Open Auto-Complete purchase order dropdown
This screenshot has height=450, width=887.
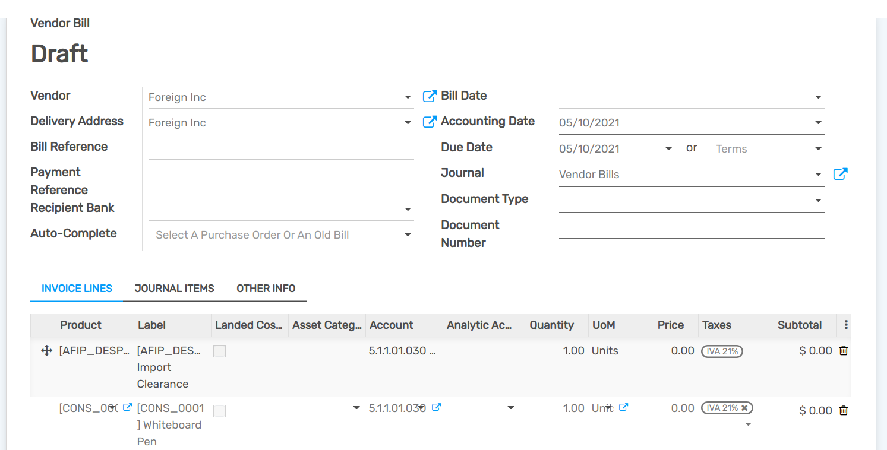[x=408, y=235]
